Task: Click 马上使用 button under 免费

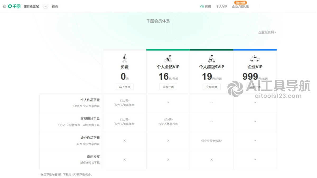Action: [125, 87]
